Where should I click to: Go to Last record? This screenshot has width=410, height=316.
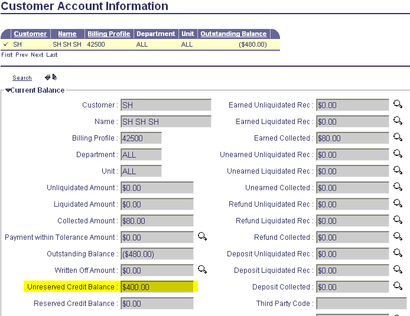point(52,55)
